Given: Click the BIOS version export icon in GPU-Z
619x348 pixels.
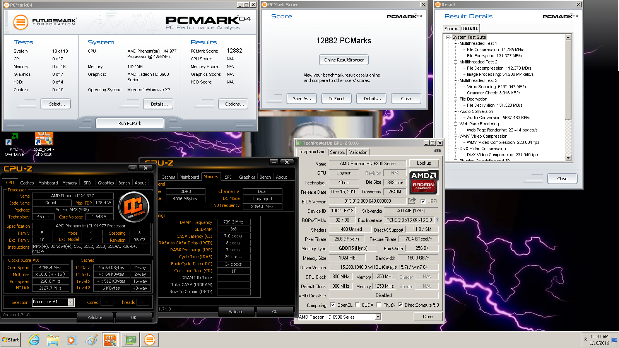Looking at the screenshot, I should 412,201.
